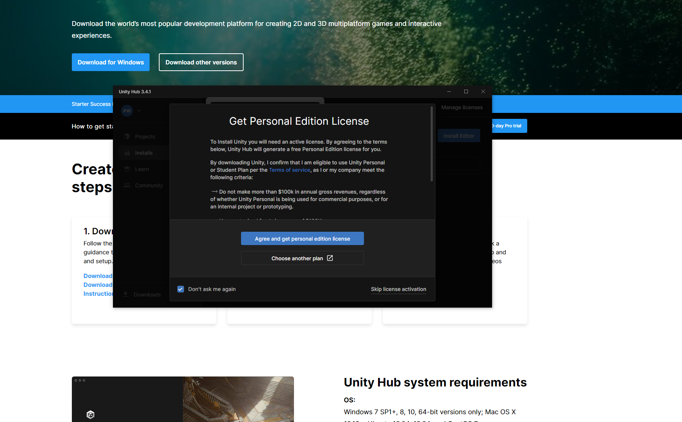Click the Community people icon
This screenshot has height=422, width=682.
(x=127, y=185)
